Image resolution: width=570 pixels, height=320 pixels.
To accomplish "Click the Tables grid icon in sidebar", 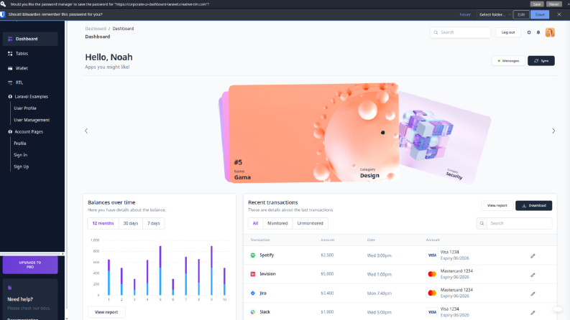I will click(x=10, y=53).
